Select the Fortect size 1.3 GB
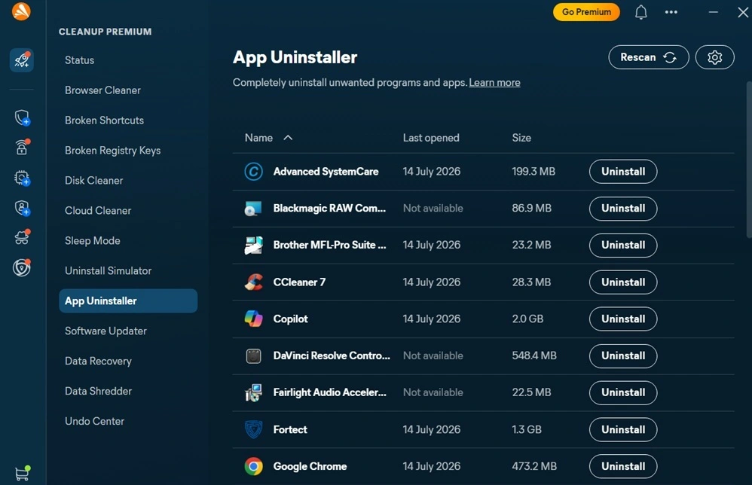 [x=527, y=430]
